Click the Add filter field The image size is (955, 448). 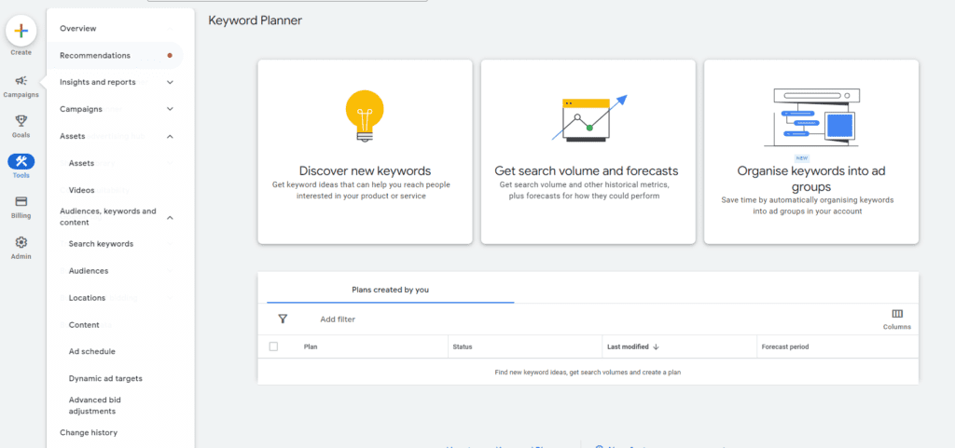click(x=338, y=319)
